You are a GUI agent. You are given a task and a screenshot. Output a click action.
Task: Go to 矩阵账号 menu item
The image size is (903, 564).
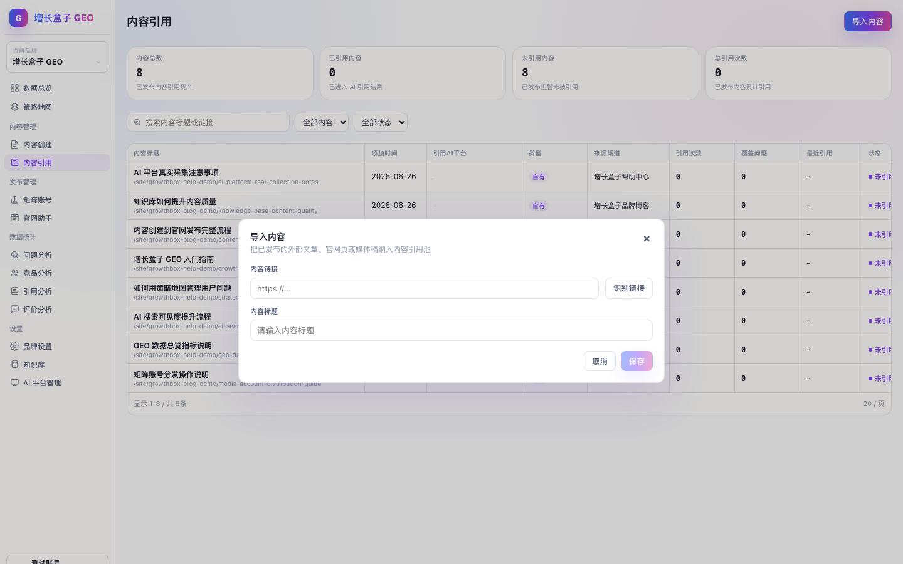coord(57,200)
